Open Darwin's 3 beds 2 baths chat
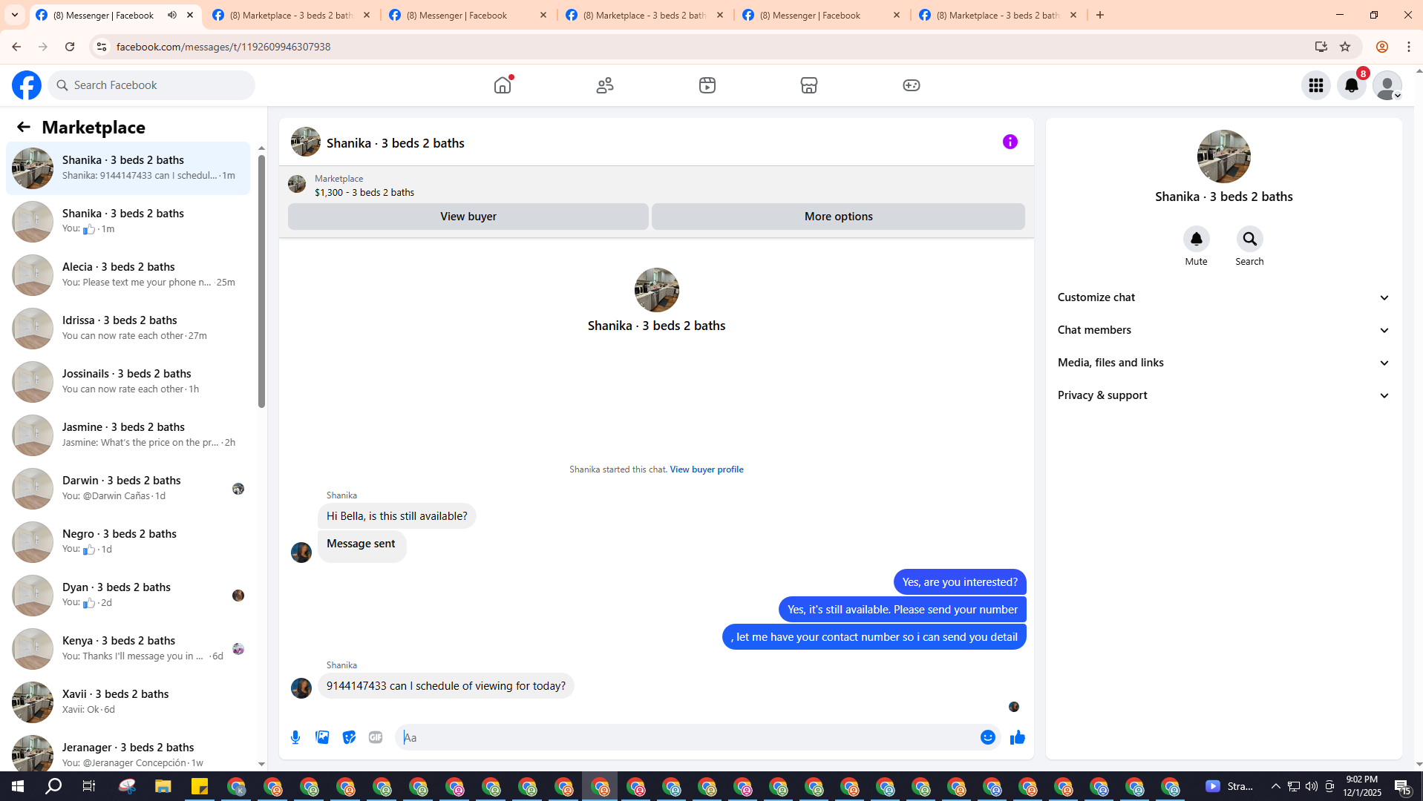The image size is (1423, 801). coord(128,488)
